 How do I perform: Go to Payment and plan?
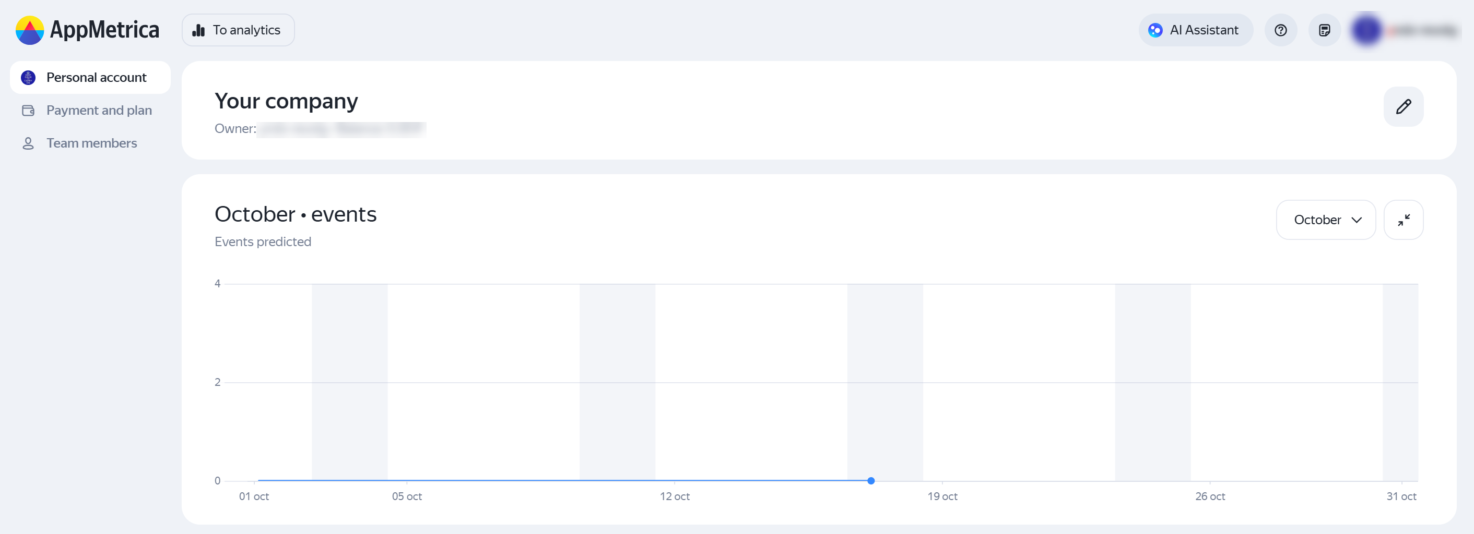(90, 111)
